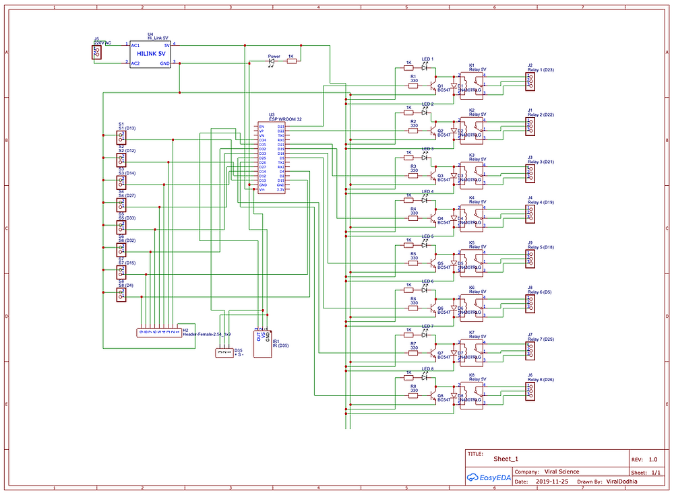
Task: Click the 'Hi_Link 5V' label above U4
Action: click(158, 38)
